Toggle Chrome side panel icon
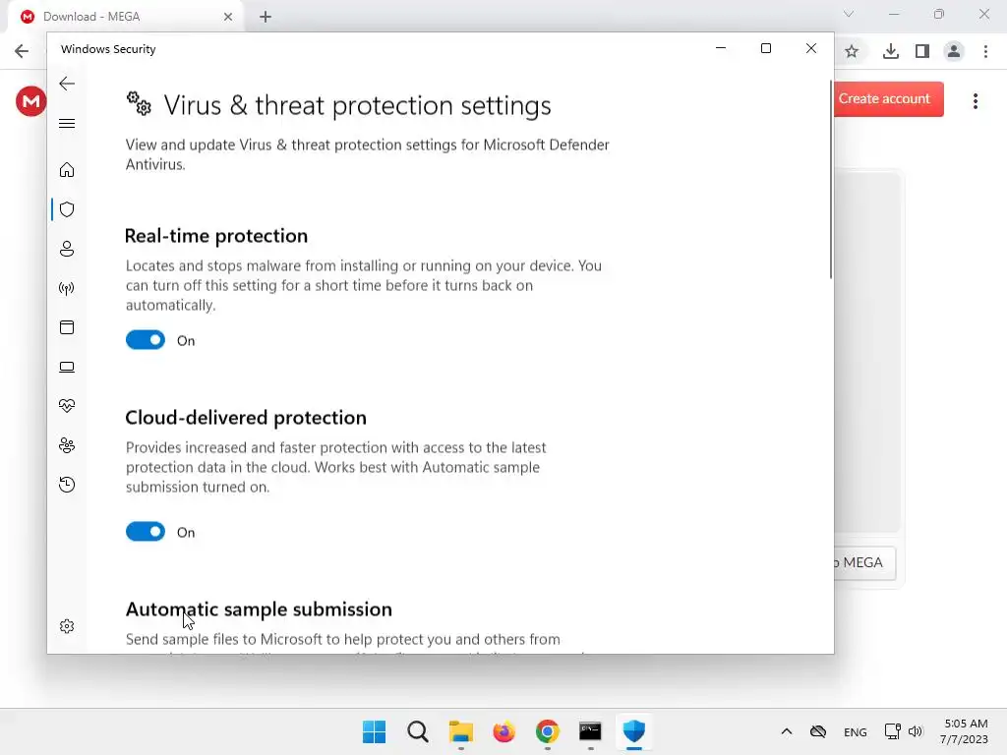Image resolution: width=1007 pixels, height=755 pixels. pos(922,51)
